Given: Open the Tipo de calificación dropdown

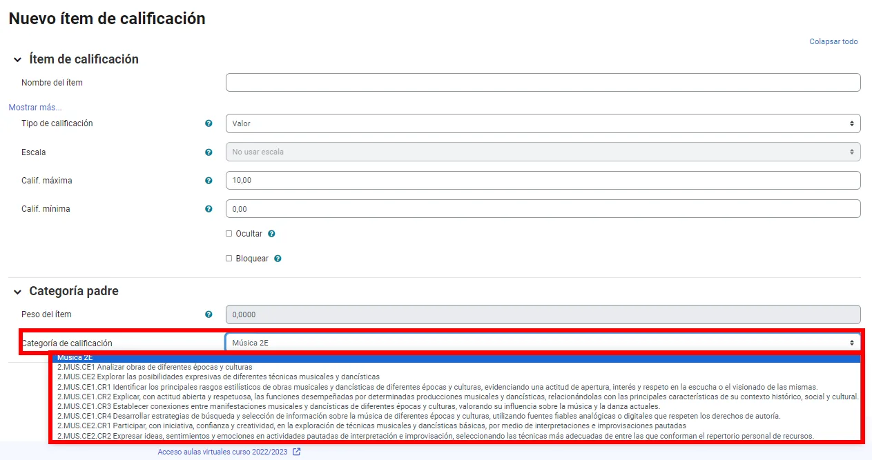Looking at the screenshot, I should pos(543,123).
